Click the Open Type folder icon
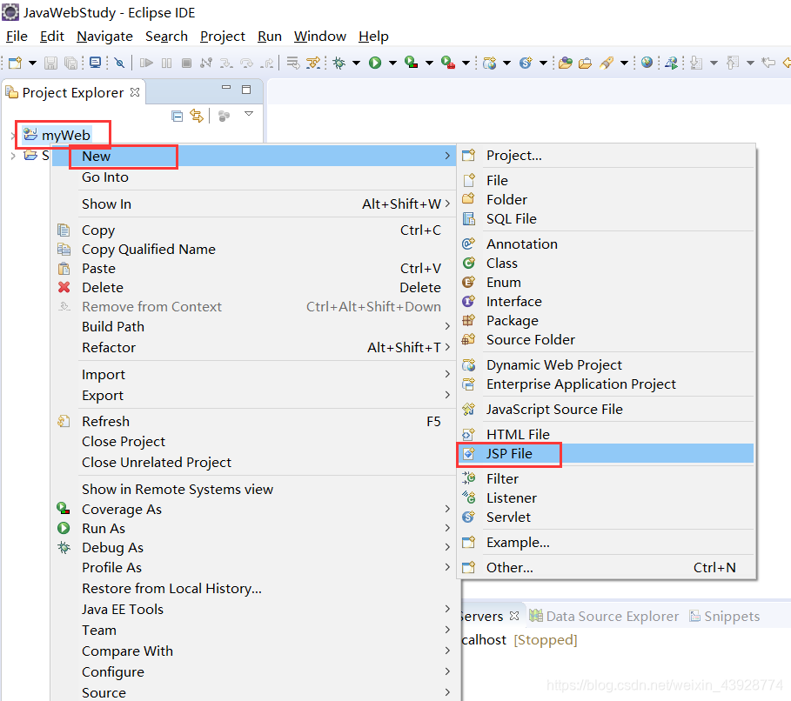The image size is (791, 701). 566,63
